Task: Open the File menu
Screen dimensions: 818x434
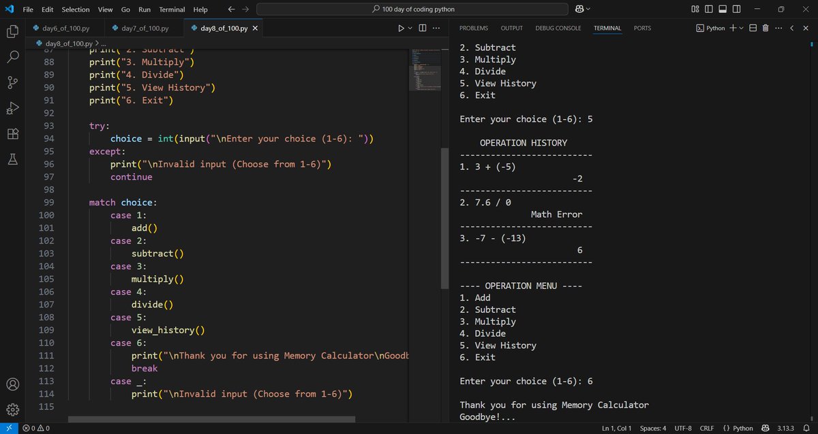Action: [x=28, y=9]
